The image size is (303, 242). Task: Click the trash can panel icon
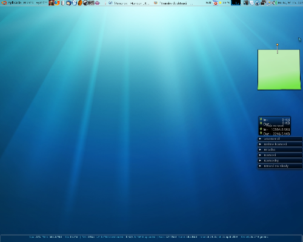point(62,3)
